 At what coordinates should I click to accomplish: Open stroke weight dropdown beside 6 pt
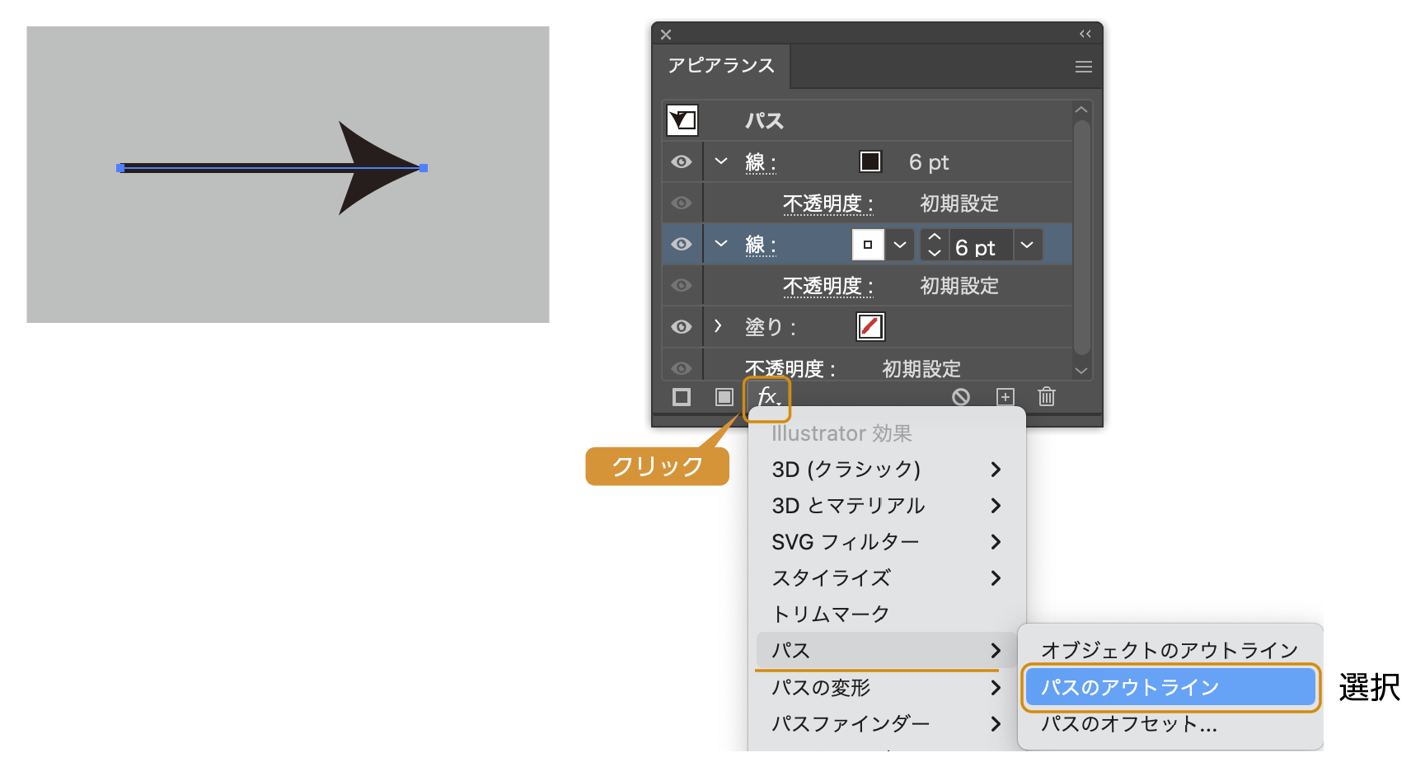(1027, 245)
